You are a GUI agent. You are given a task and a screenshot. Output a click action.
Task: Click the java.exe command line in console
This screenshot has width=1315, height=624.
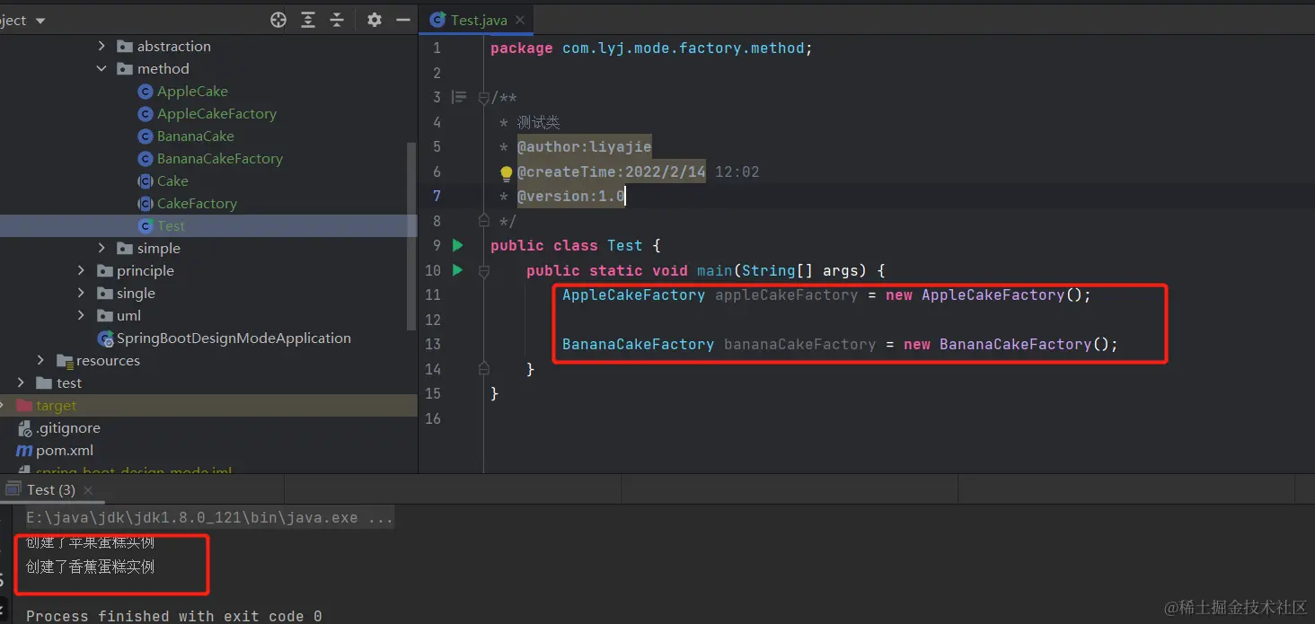[x=209, y=517]
